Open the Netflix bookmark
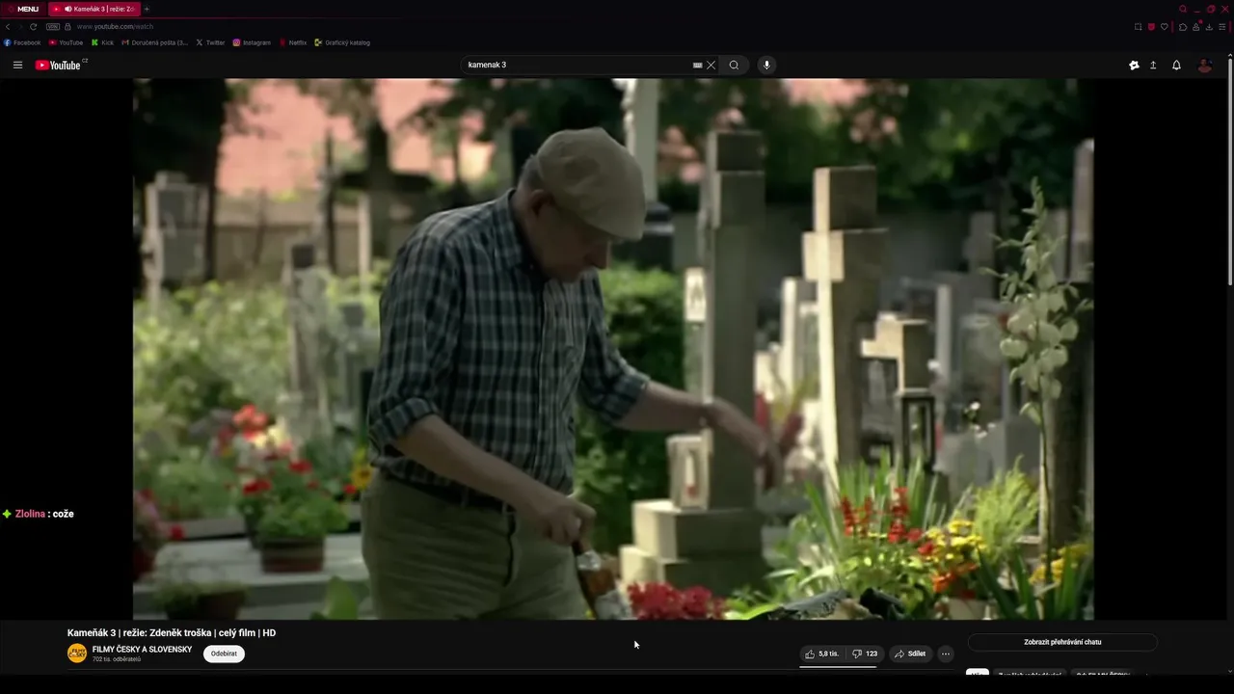Viewport: 1234px width, 694px height. click(x=293, y=42)
